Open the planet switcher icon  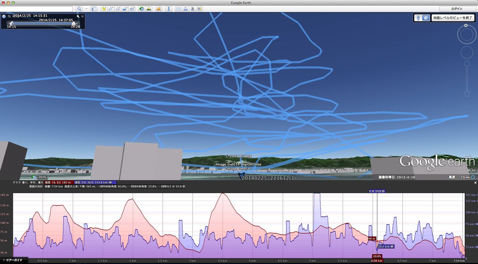[159, 9]
